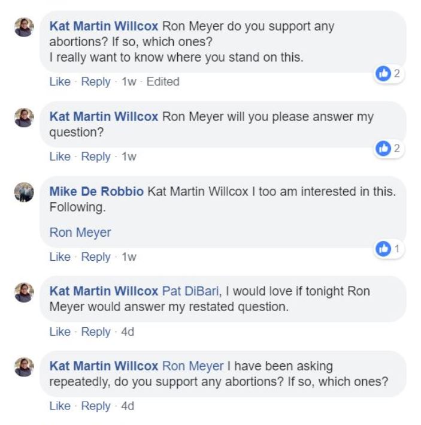The width and height of the screenshot is (421, 425).
Task: Click Mike De Robbio's profile picture
Action: point(24,192)
